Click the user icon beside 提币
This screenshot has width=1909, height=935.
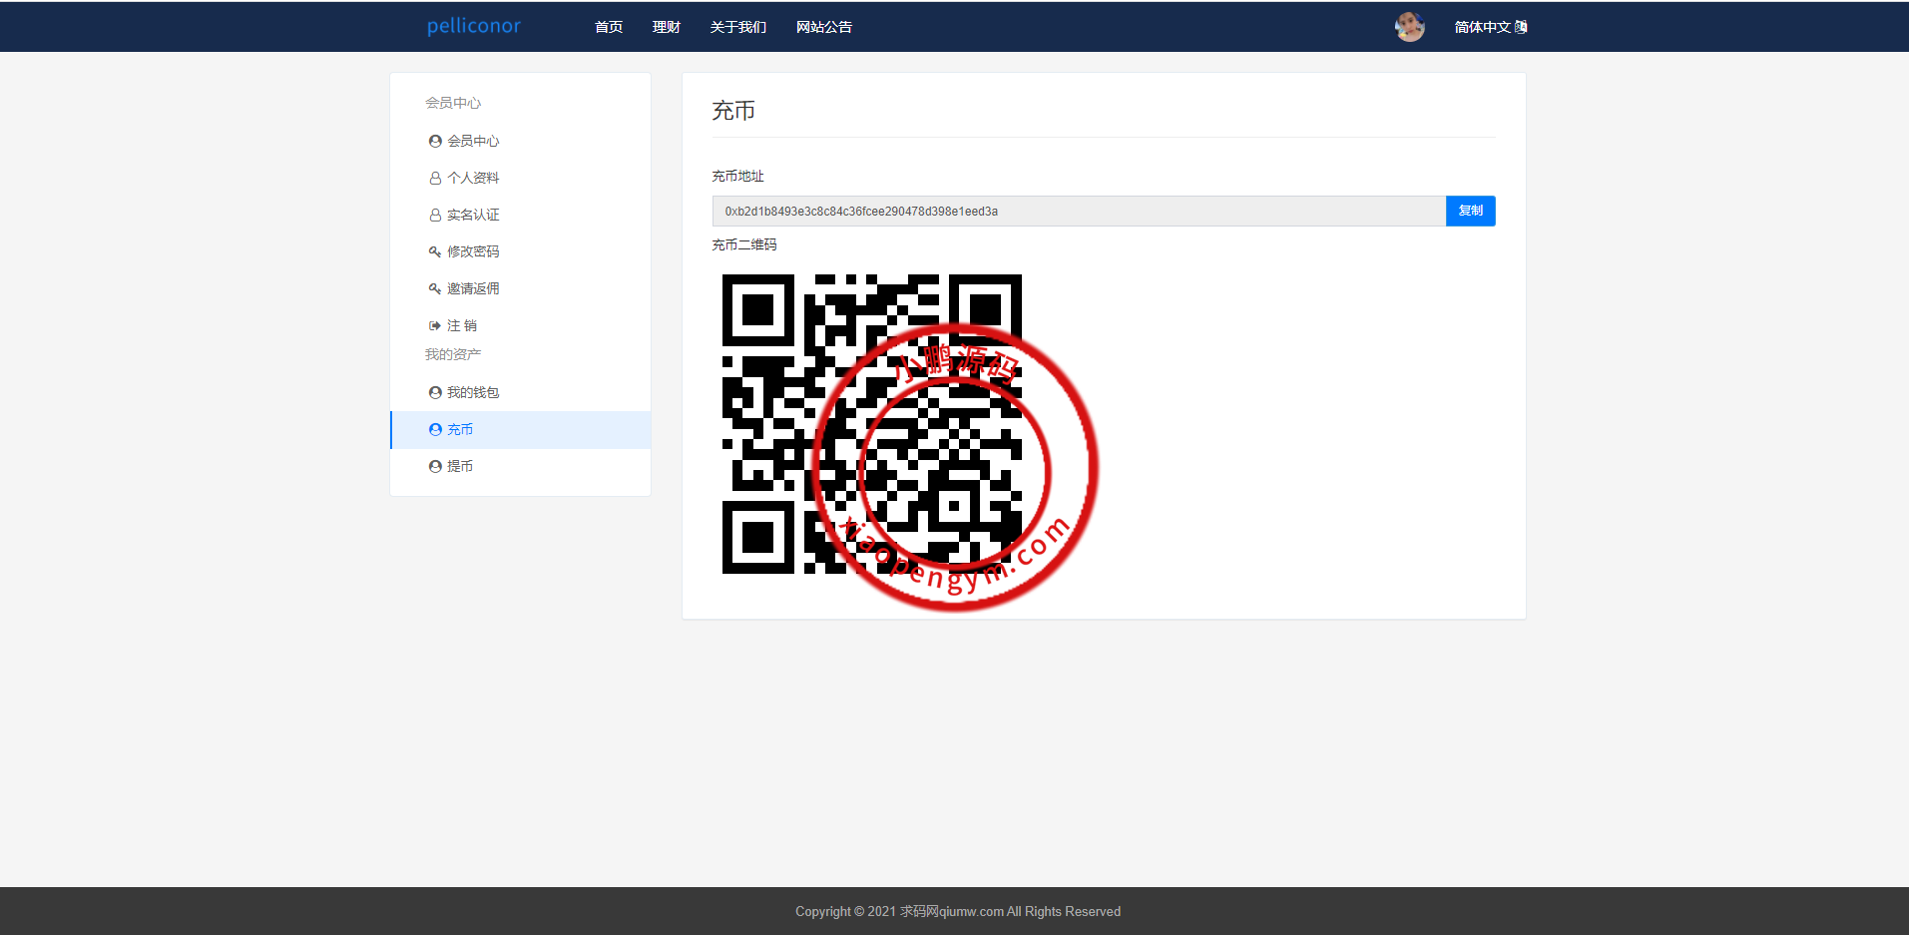click(435, 467)
